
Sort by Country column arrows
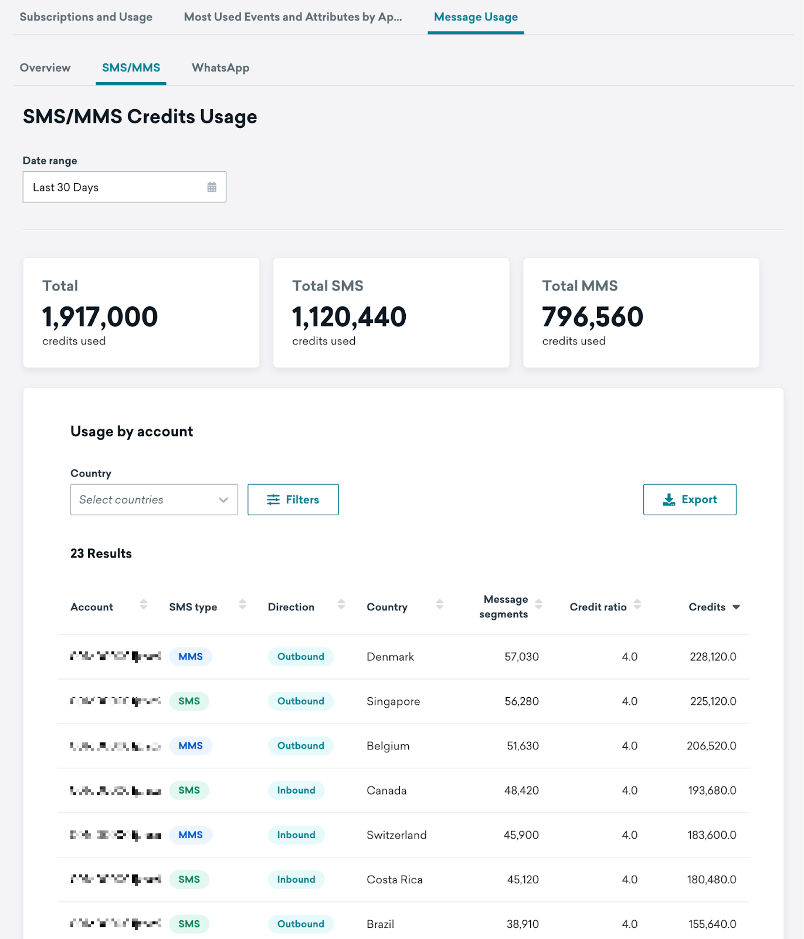tap(440, 604)
